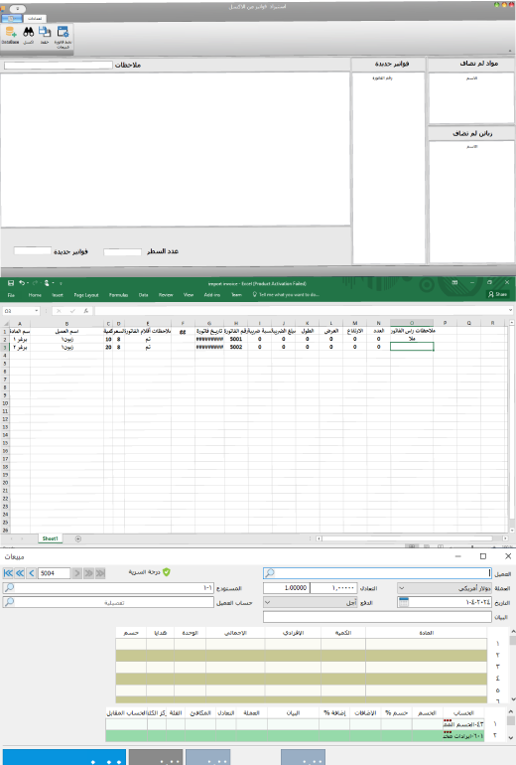Add a new sheet with plus button

pyautogui.click(x=78, y=538)
